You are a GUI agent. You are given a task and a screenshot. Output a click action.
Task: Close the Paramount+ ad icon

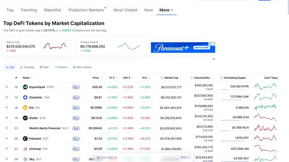pyautogui.click(x=213, y=44)
